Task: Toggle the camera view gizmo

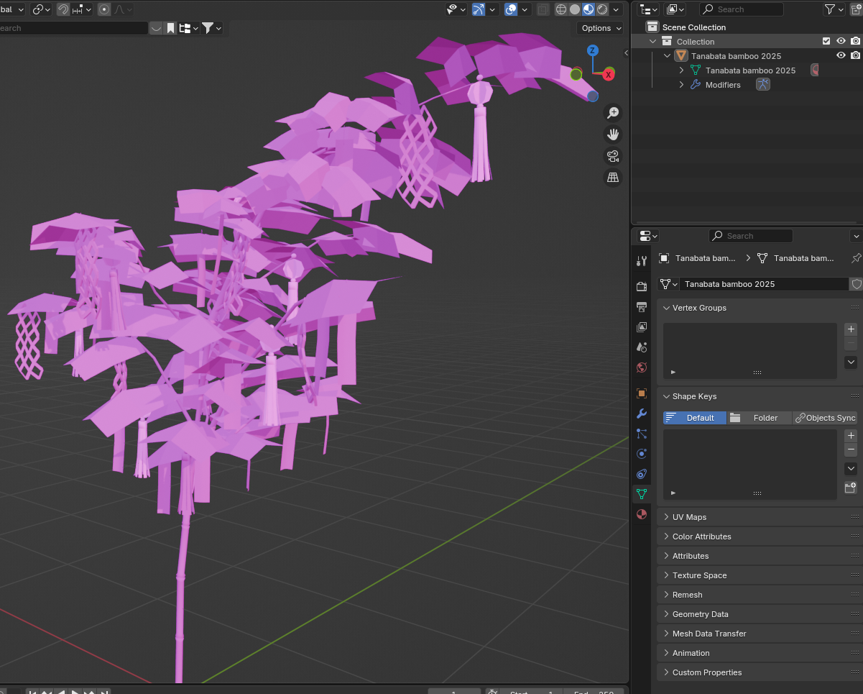Action: pos(613,156)
